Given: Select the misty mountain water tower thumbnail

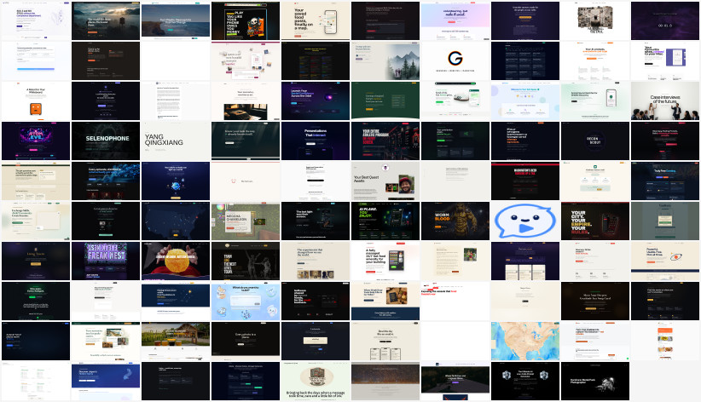Looking at the screenshot, I should click(106, 20).
